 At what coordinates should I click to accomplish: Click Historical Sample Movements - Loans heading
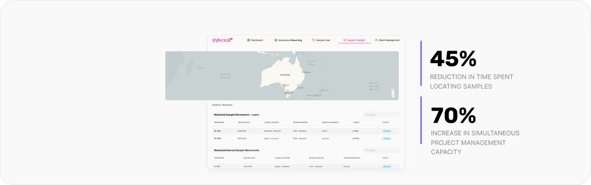(236, 115)
